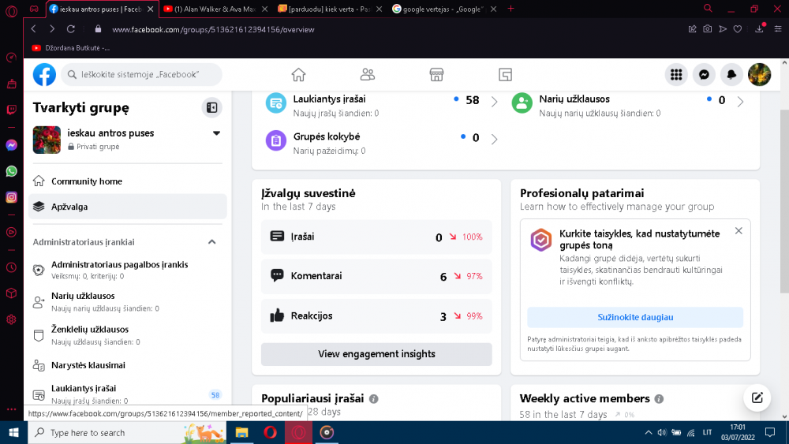Show hidden system tray icons

(x=648, y=432)
